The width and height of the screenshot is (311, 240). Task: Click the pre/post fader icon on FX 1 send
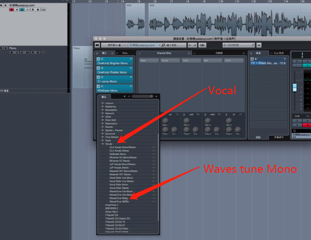tap(256, 59)
